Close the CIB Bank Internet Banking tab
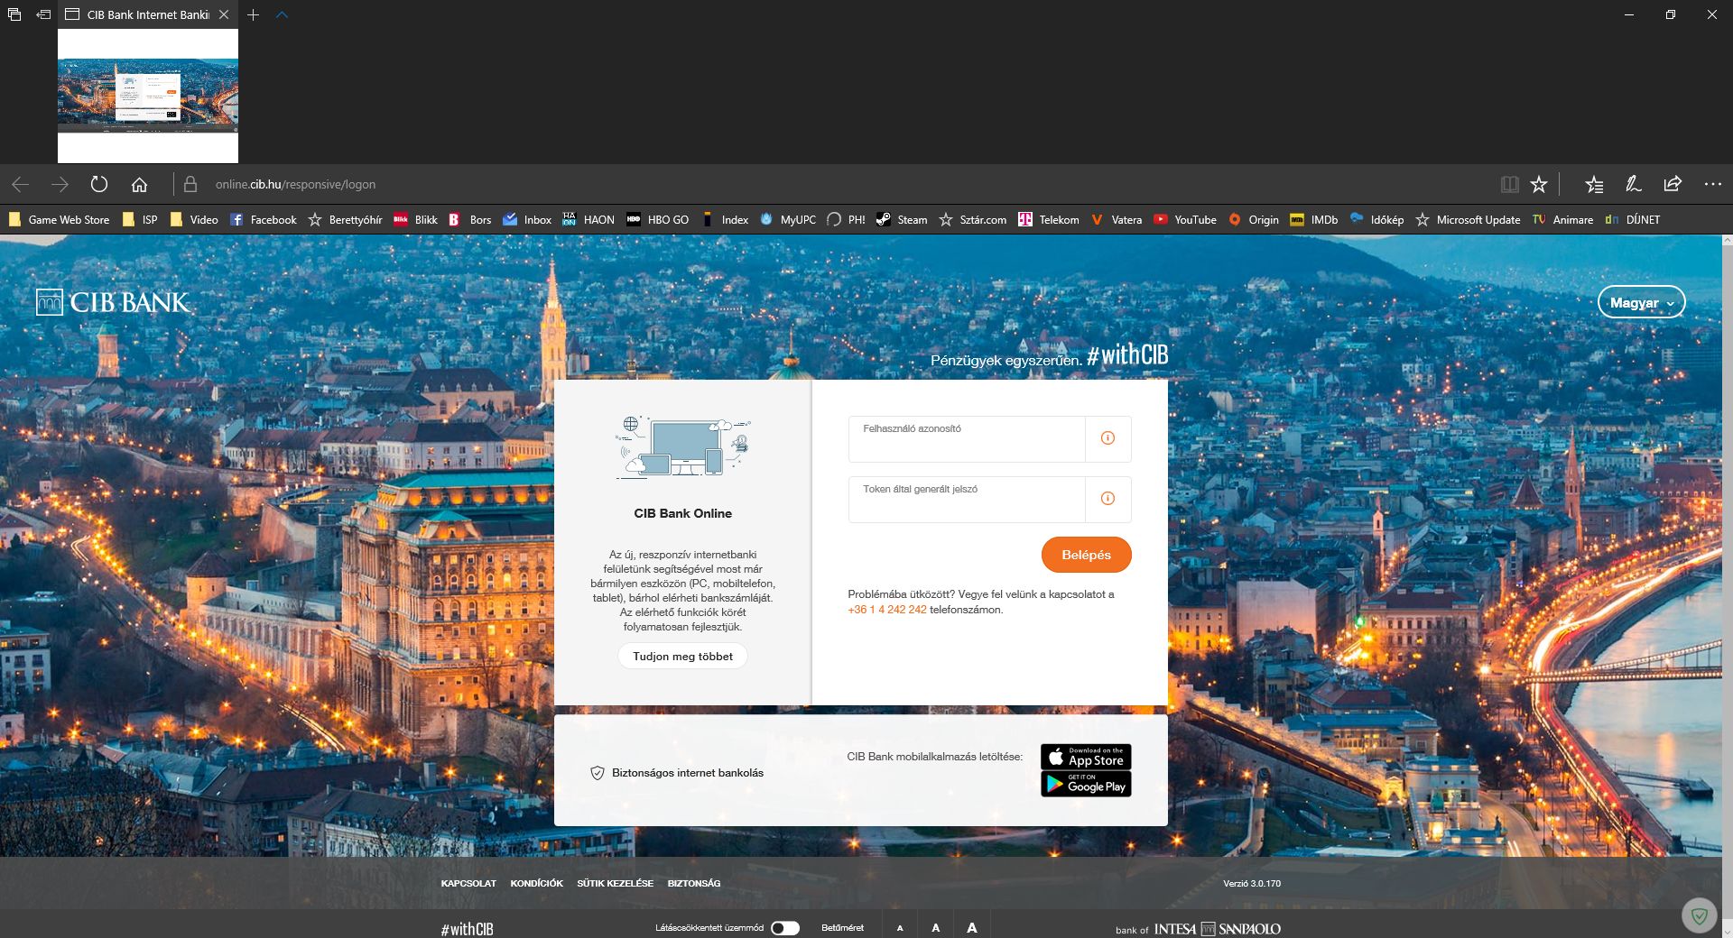This screenshot has width=1733, height=938. (224, 14)
